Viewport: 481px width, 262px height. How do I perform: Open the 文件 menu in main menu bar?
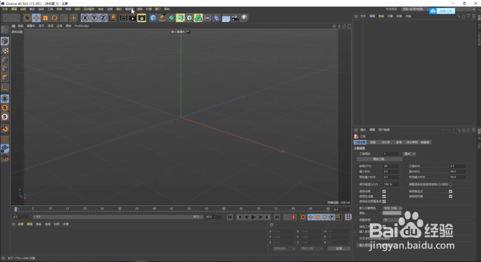[x=5, y=9]
